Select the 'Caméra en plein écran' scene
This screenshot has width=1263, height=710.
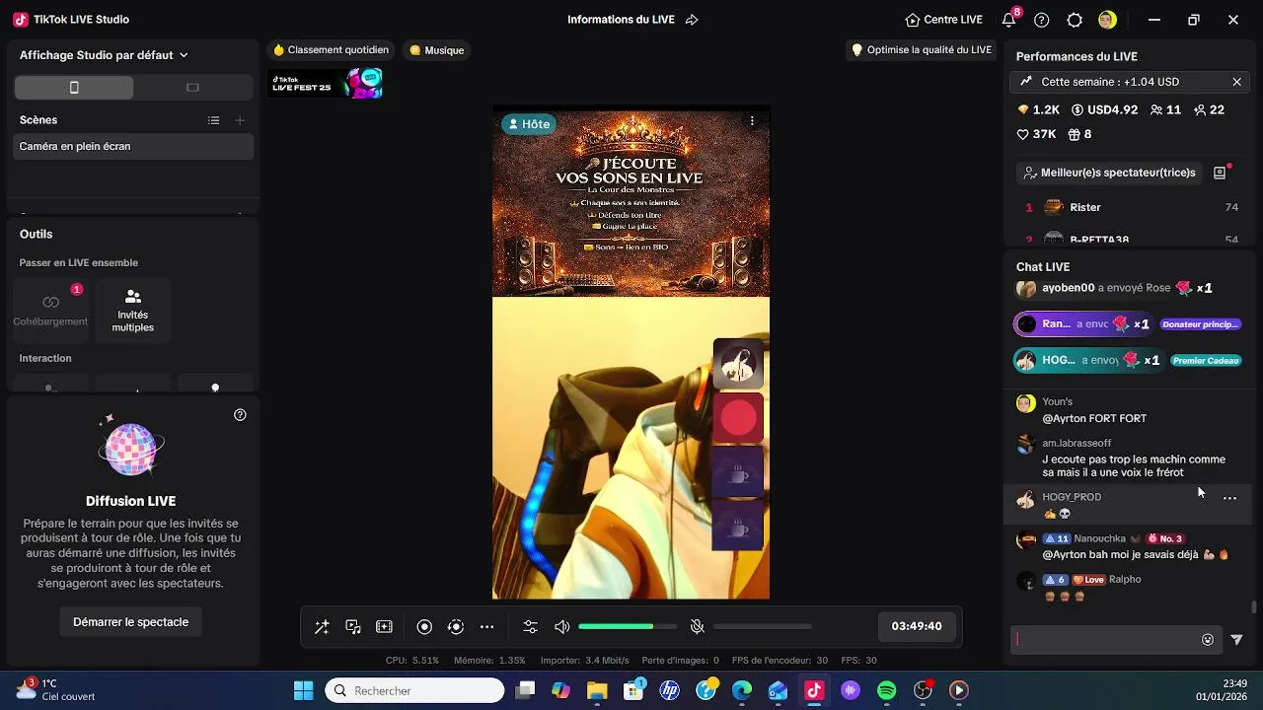point(134,146)
